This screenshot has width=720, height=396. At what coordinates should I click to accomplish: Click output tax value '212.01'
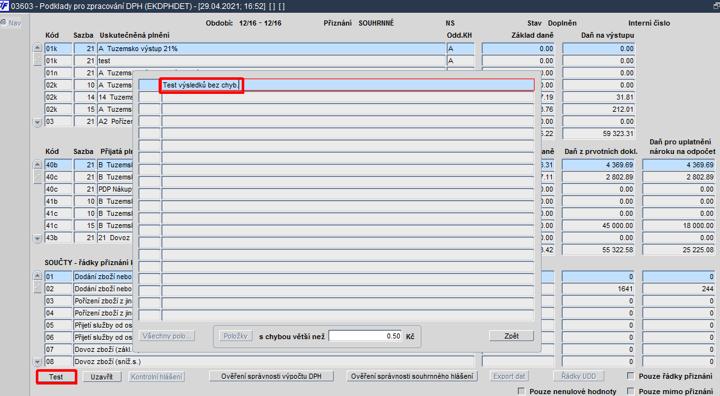pos(599,109)
